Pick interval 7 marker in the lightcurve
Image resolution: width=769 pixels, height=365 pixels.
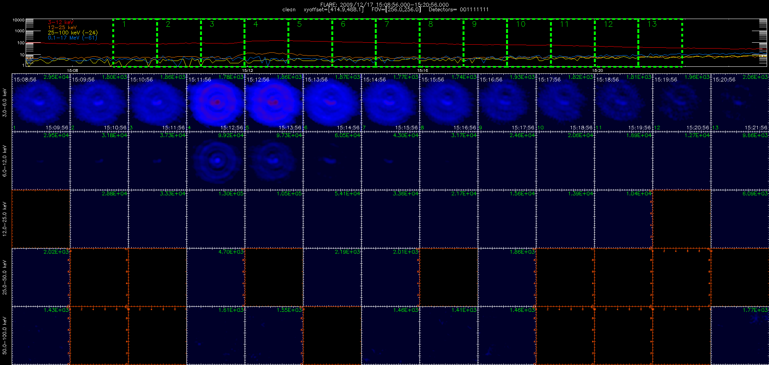[x=387, y=24]
